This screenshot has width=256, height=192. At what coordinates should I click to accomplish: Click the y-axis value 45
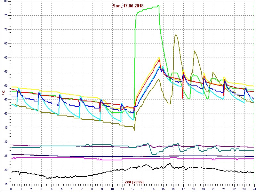tap(6, 100)
